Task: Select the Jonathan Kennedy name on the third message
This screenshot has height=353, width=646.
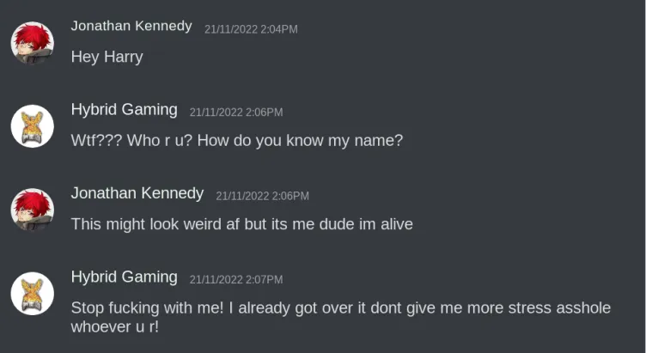Action: point(137,193)
